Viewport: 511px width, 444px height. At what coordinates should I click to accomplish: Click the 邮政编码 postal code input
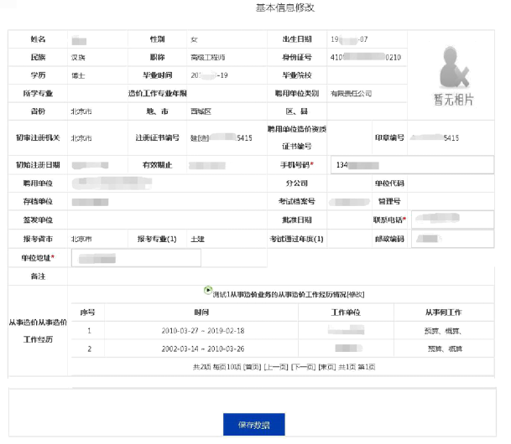coord(452,239)
